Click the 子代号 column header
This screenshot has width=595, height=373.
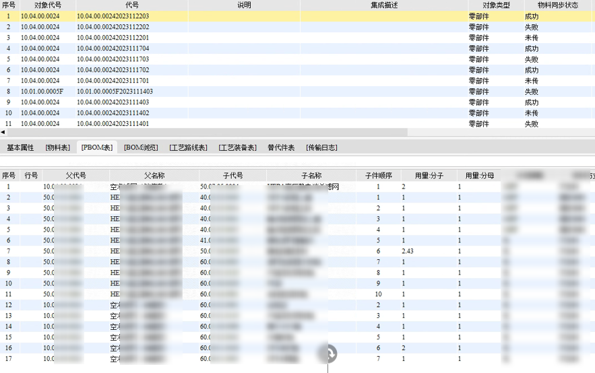232,176
